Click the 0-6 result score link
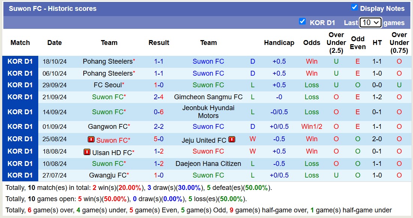Viewport: 413px width, 218px height. pos(159,112)
